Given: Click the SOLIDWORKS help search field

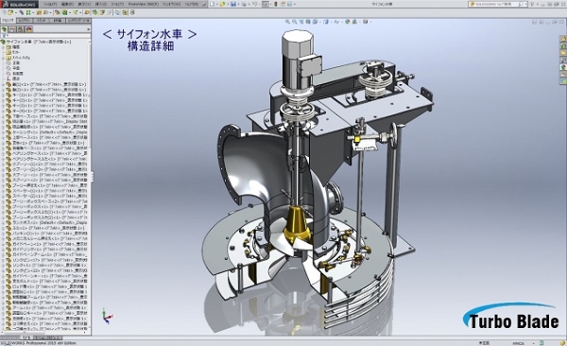Looking at the screenshot, I should coord(499,4).
